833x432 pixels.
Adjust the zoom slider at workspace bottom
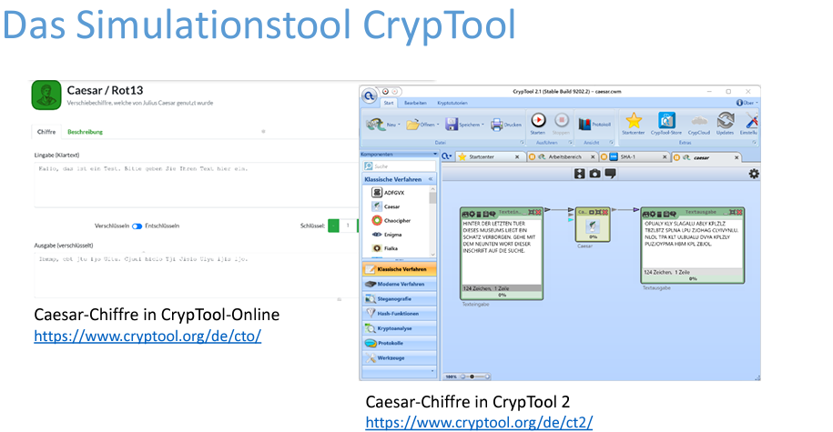click(x=473, y=376)
